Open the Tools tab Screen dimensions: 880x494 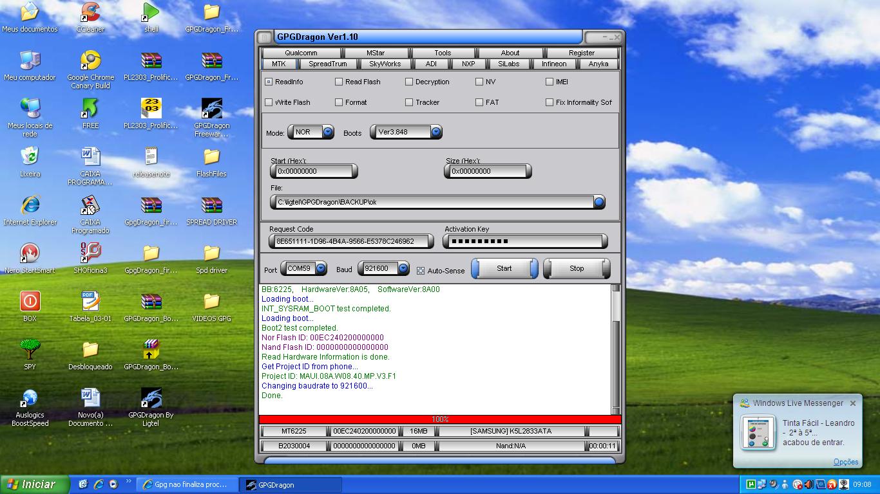point(443,53)
